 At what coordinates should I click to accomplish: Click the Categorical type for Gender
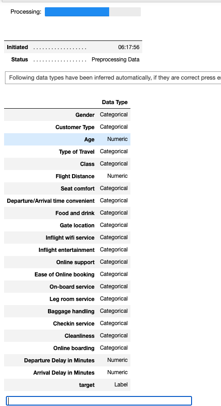click(x=114, y=115)
